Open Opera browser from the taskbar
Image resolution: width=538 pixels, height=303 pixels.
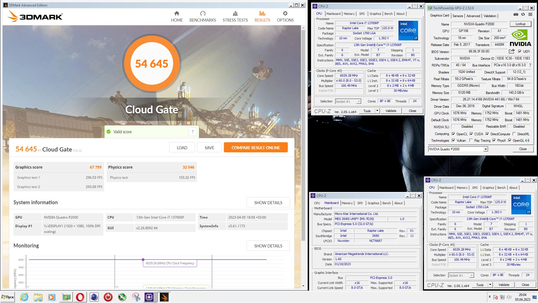click(x=80, y=297)
